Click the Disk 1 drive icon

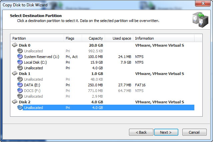15,73
